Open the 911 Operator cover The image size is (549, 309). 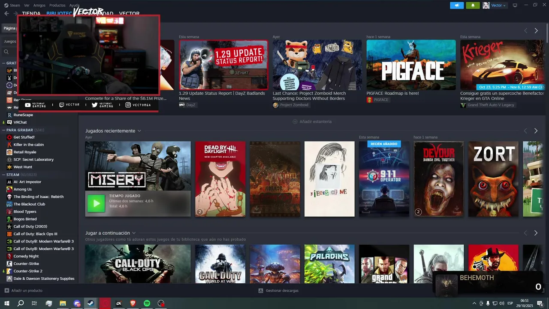click(x=384, y=179)
